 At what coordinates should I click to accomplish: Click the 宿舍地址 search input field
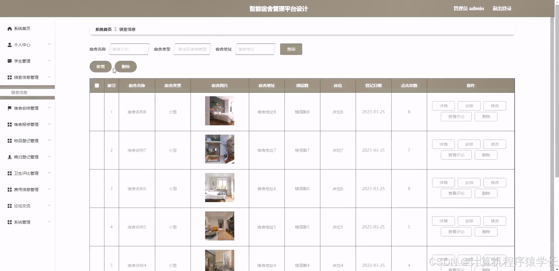coord(255,49)
